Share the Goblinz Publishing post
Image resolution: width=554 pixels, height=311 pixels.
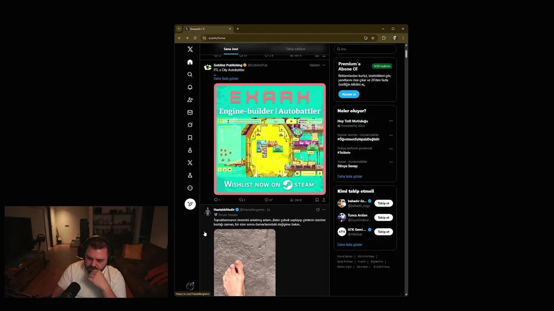click(x=324, y=200)
